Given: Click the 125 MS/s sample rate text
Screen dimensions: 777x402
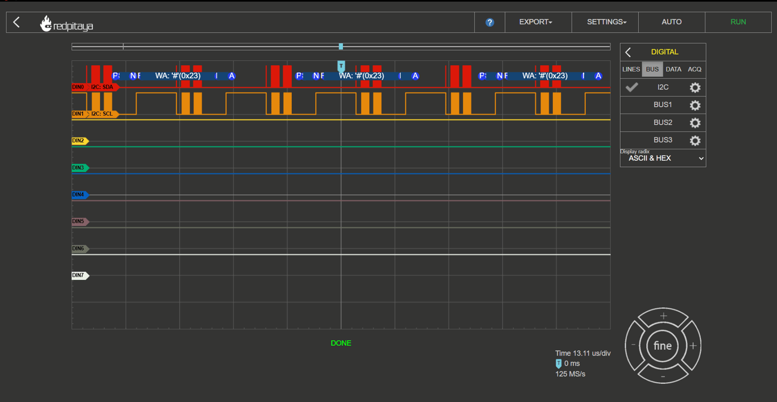Looking at the screenshot, I should 570,374.
